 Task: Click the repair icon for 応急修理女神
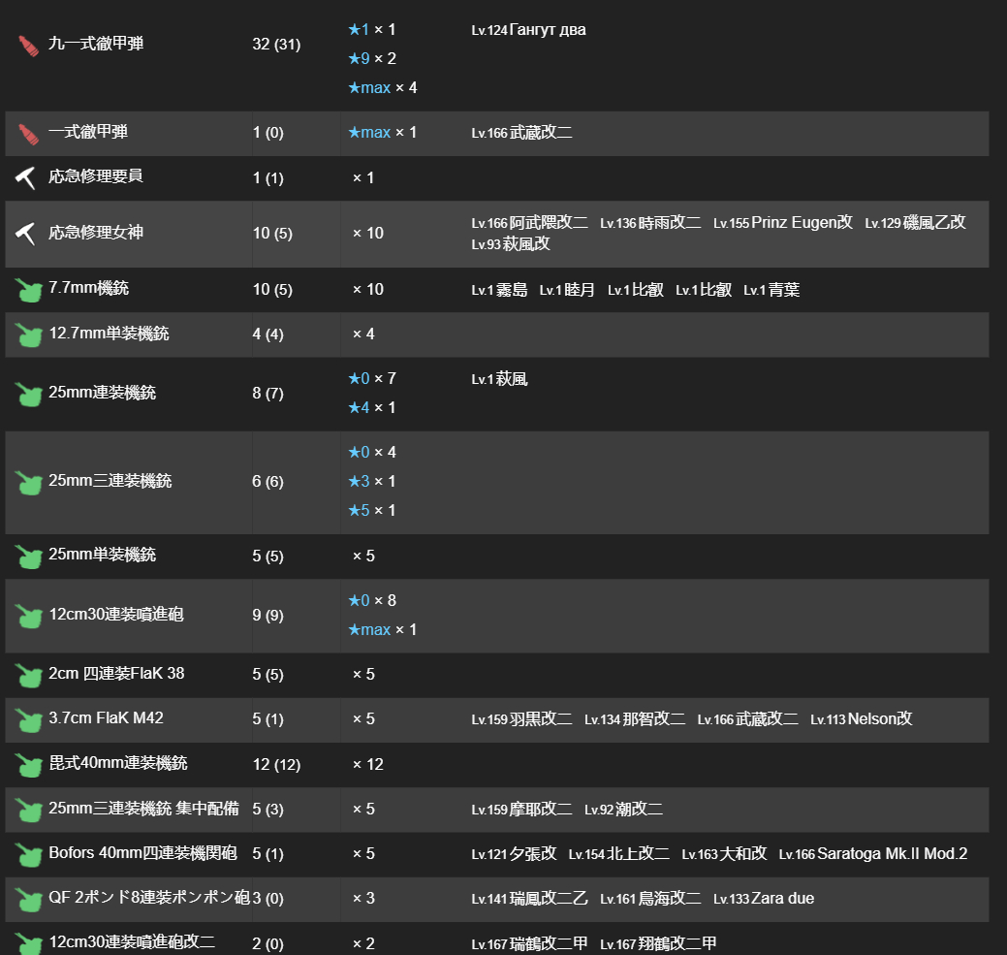(26, 234)
